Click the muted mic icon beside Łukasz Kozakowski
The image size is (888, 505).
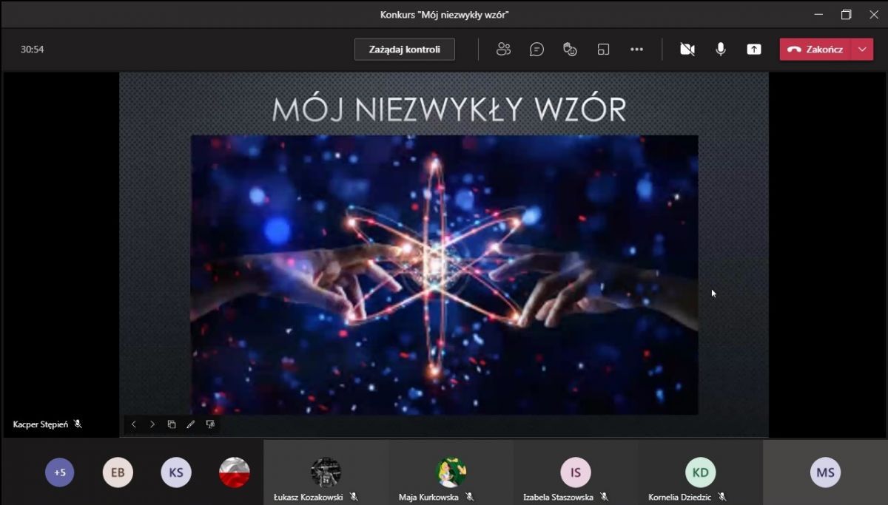click(x=354, y=498)
